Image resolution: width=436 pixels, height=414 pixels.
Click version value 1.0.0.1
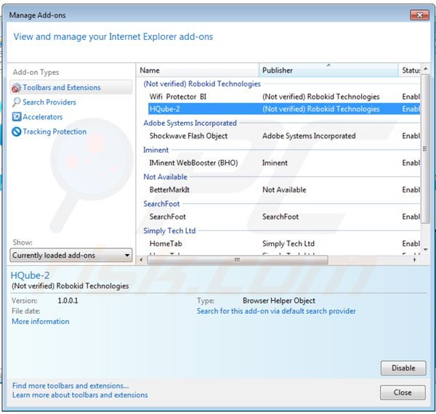click(68, 301)
